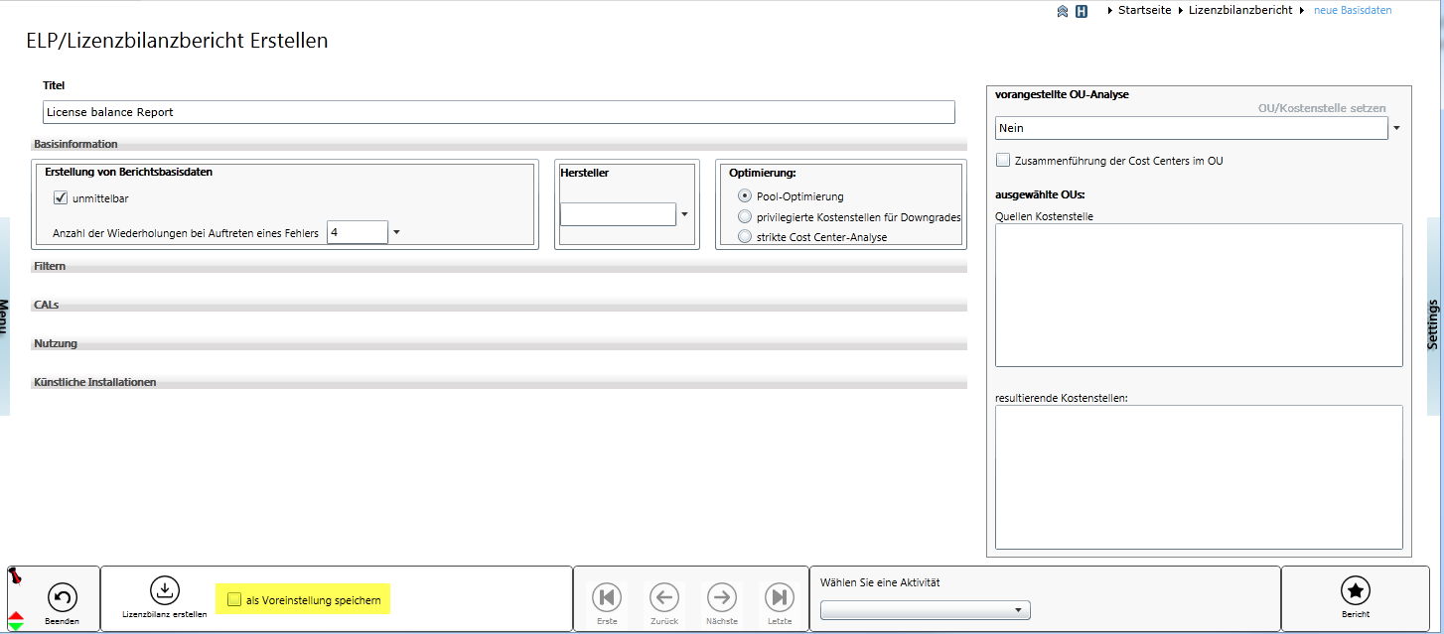Open the Hersteller dropdown
The height and width of the screenshot is (634, 1444).
tap(684, 214)
